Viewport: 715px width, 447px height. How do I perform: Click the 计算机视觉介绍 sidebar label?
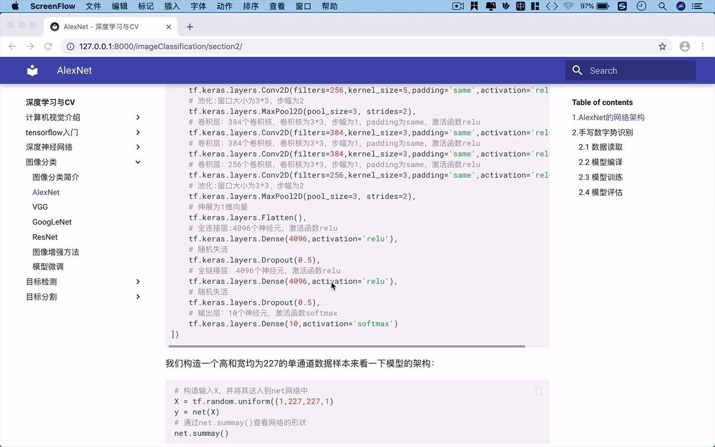tap(53, 117)
